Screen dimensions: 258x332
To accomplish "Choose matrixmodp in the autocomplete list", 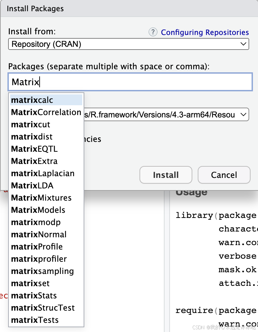I will point(46,222).
